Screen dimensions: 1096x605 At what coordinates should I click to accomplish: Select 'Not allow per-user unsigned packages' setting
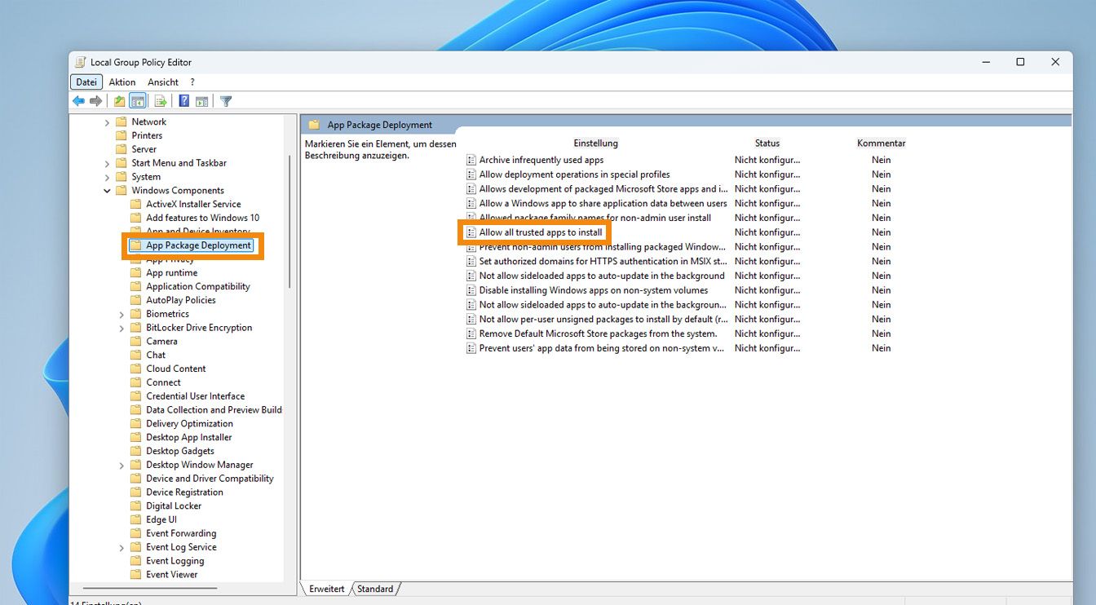tap(603, 319)
